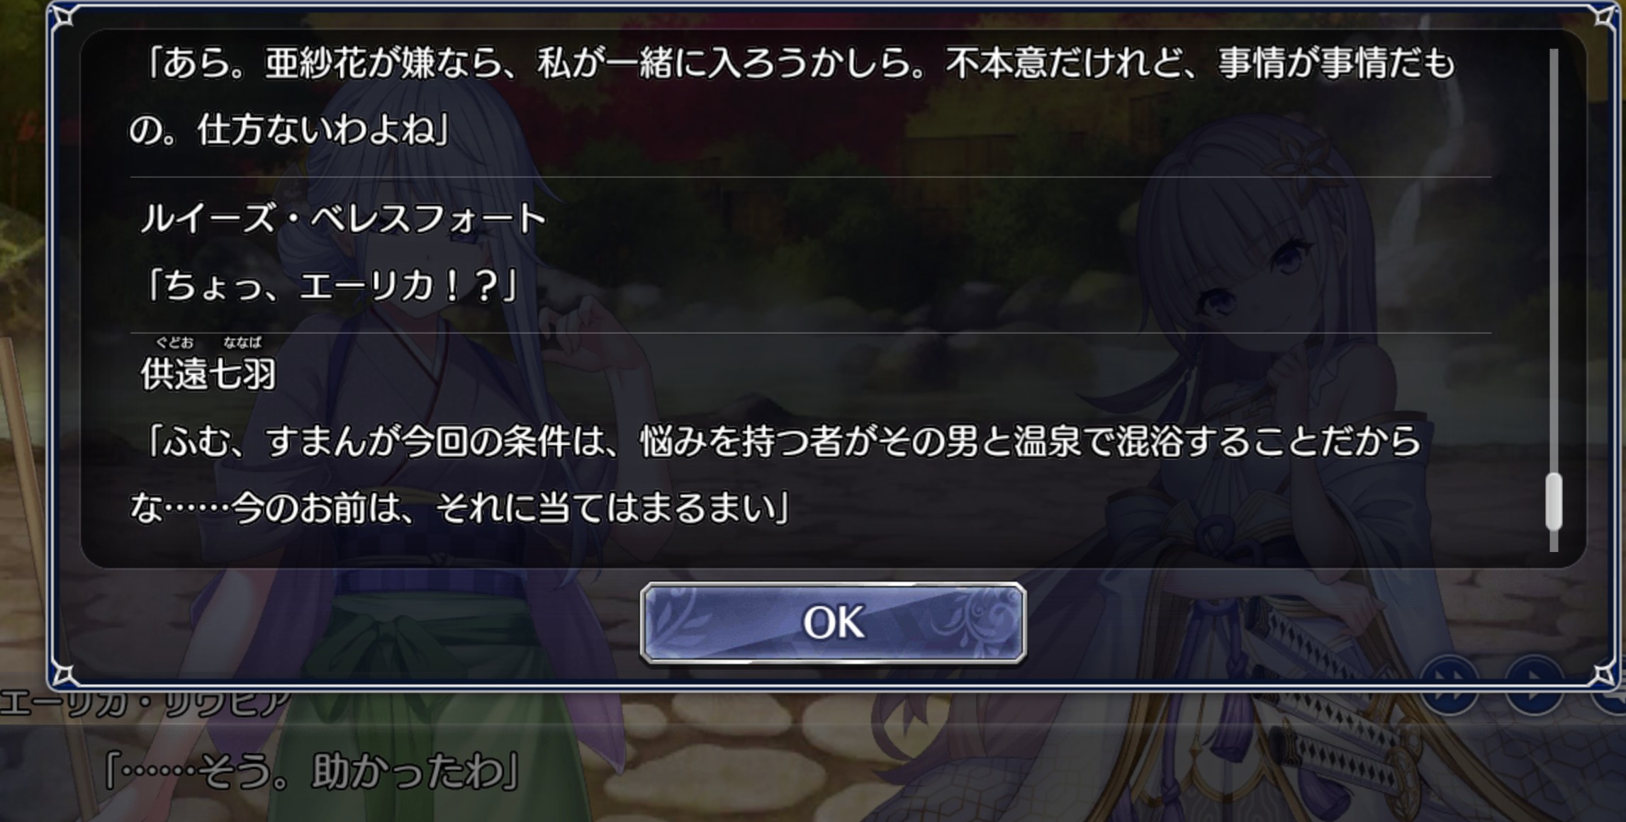Image resolution: width=1626 pixels, height=822 pixels.
Task: Click the top-left star corner ornament
Action: 65,16
